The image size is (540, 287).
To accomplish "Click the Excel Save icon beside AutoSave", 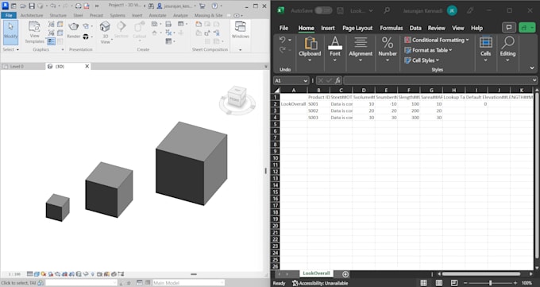I will 340,10.
